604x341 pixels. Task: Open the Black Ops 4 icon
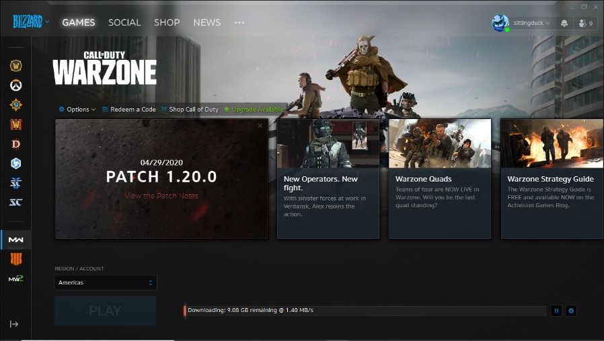pyautogui.click(x=15, y=259)
